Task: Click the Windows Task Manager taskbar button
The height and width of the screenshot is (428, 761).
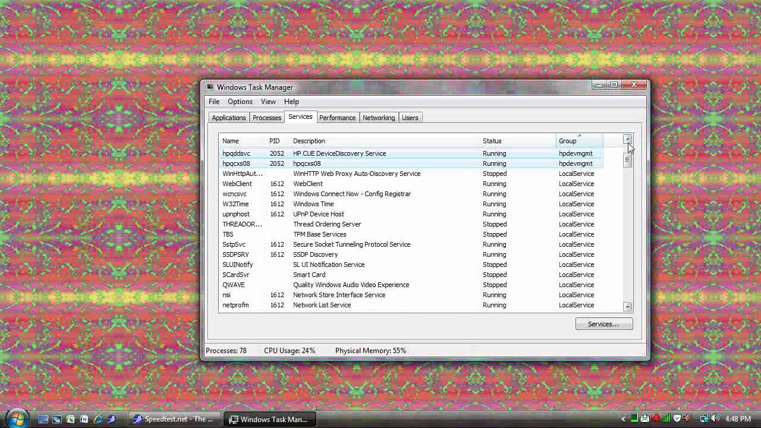Action: tap(271, 419)
